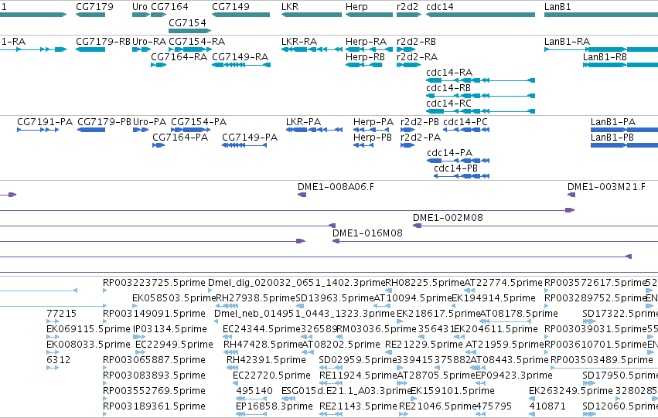Click the cdc14-PB coding feature
Viewport: 658px width, 418px height.
point(462,176)
